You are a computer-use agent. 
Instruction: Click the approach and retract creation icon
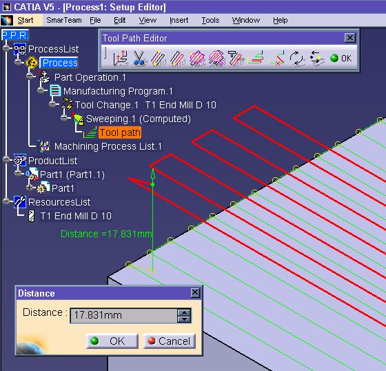(x=256, y=58)
